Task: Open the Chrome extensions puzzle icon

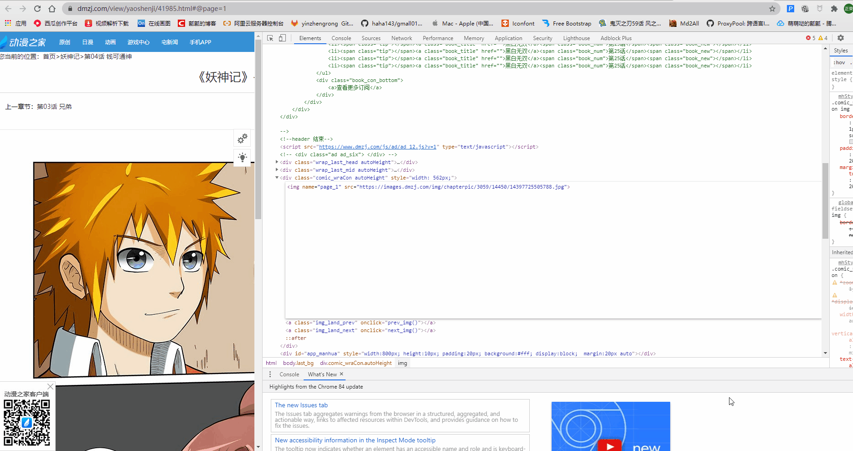Action: pos(834,9)
